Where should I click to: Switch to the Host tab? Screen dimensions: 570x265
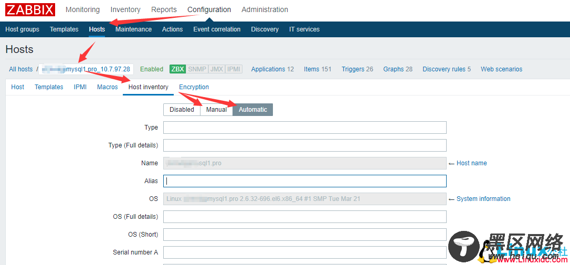17,87
